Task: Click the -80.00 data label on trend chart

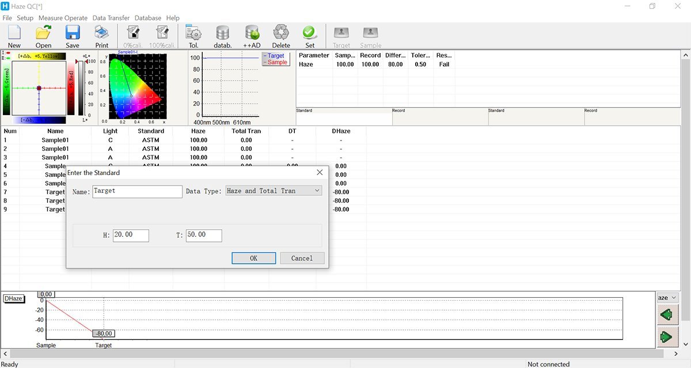Action: [x=104, y=333]
